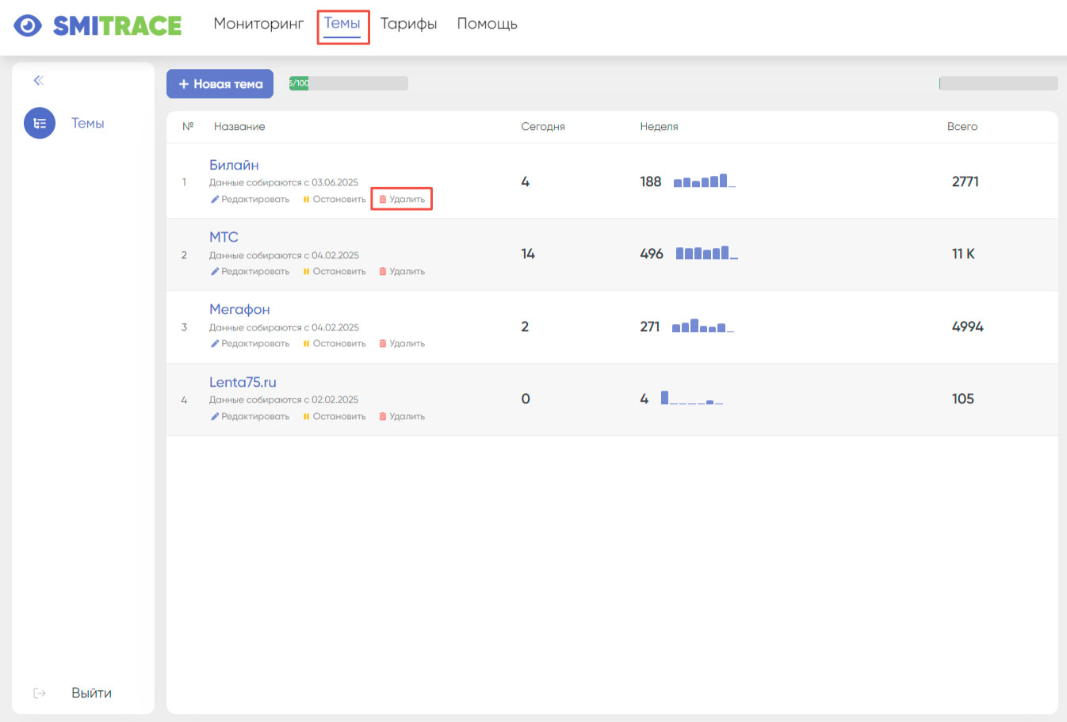Image resolution: width=1067 pixels, height=722 pixels.
Task: Click trash icon for Мегафон topic
Action: (x=382, y=344)
